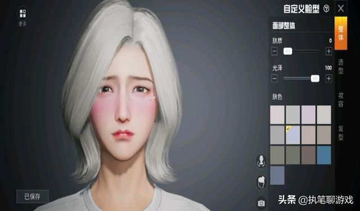Viewport: 360px width, 211px height.
Task: Click the help question mark icon
Action: [x=326, y=9]
